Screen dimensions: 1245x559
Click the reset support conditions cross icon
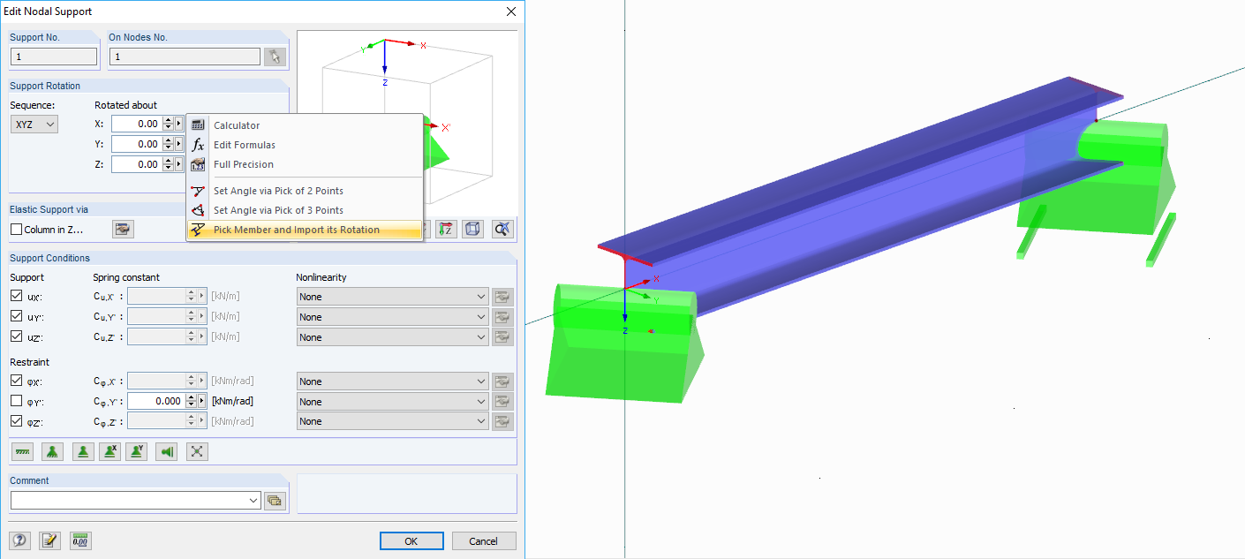[197, 451]
